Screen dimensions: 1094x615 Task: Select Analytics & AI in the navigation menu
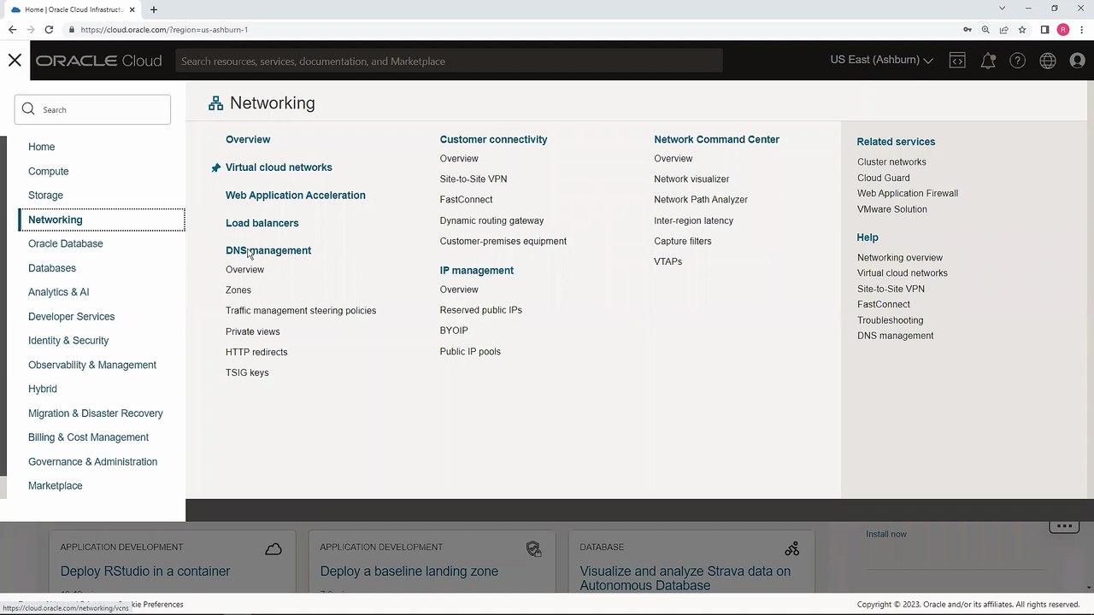(58, 292)
